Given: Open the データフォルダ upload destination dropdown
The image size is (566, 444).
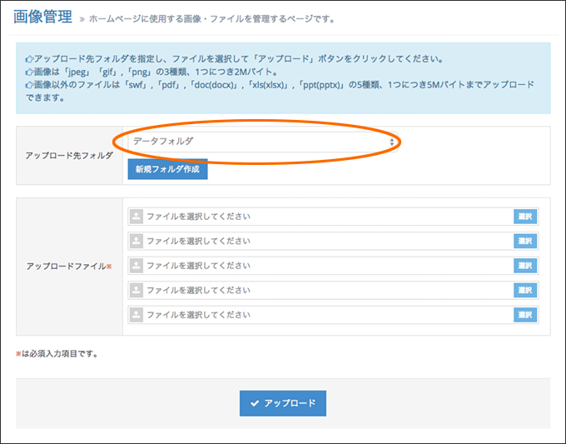Looking at the screenshot, I should (x=263, y=142).
